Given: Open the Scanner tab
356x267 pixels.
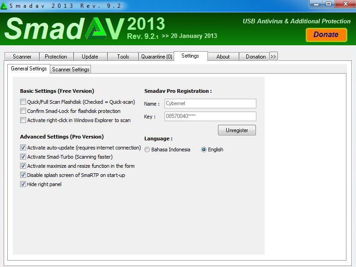Looking at the screenshot, I should pos(22,57).
